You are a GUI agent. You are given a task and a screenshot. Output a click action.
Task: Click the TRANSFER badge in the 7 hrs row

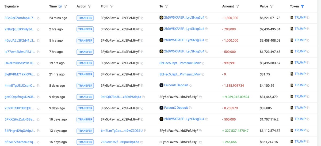(85, 52)
